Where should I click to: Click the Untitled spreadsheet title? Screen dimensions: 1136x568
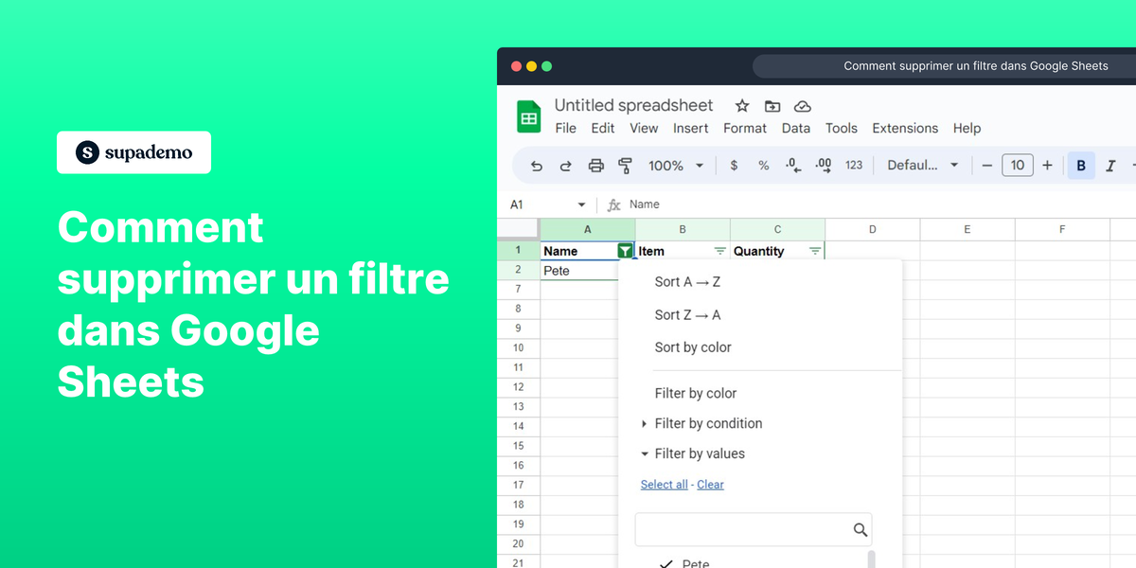pyautogui.click(x=633, y=105)
